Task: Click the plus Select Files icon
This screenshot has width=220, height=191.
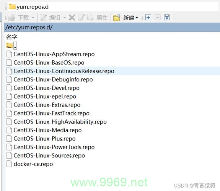Action: (148, 18)
